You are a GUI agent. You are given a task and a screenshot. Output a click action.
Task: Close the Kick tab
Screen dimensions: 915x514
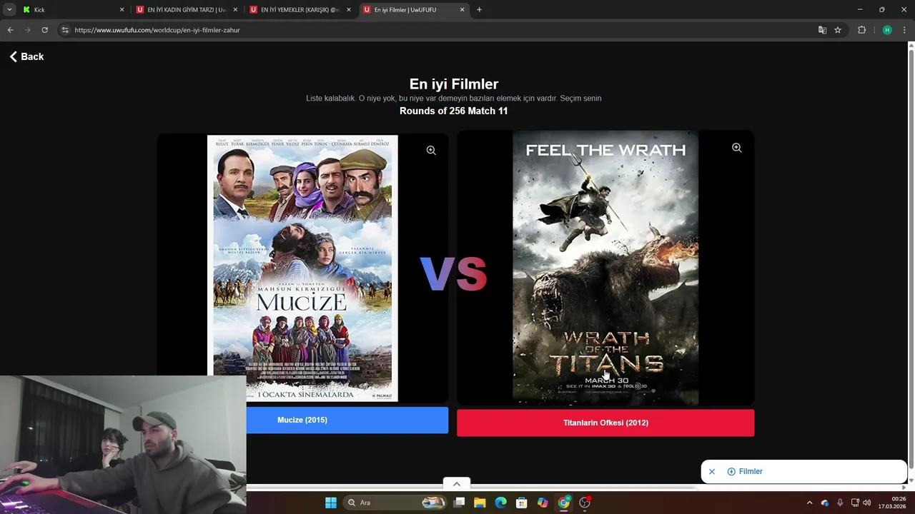(122, 10)
